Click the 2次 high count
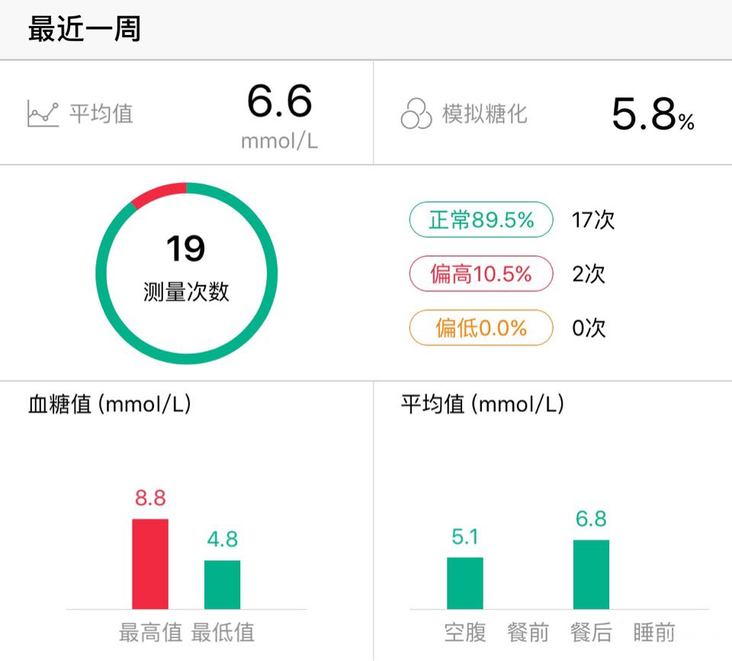Screen dimensions: 732x661 tap(589, 274)
